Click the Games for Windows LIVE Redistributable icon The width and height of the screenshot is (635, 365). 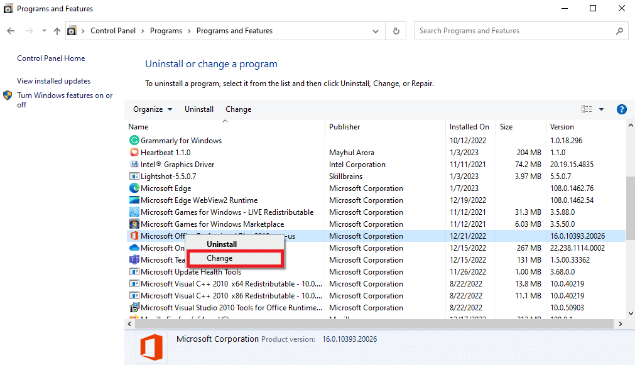(134, 212)
